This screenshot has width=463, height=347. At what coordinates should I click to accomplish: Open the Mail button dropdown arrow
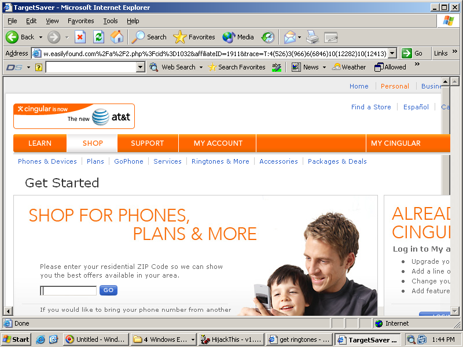point(299,38)
